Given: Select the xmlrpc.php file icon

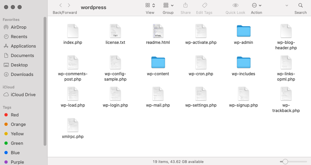Looking at the screenshot, I should 73,125.
